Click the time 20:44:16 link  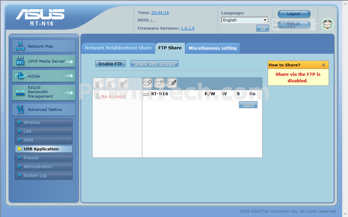pos(160,13)
